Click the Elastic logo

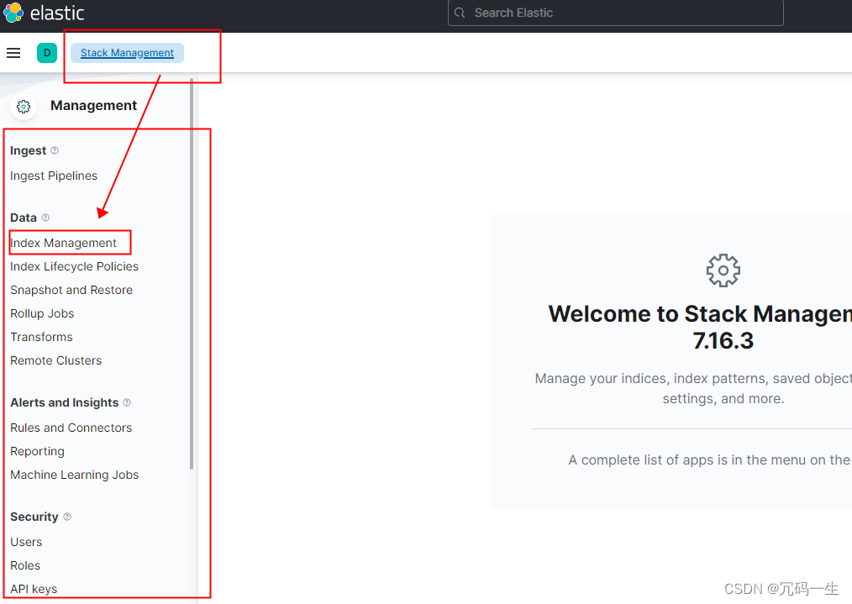pyautogui.click(x=13, y=13)
